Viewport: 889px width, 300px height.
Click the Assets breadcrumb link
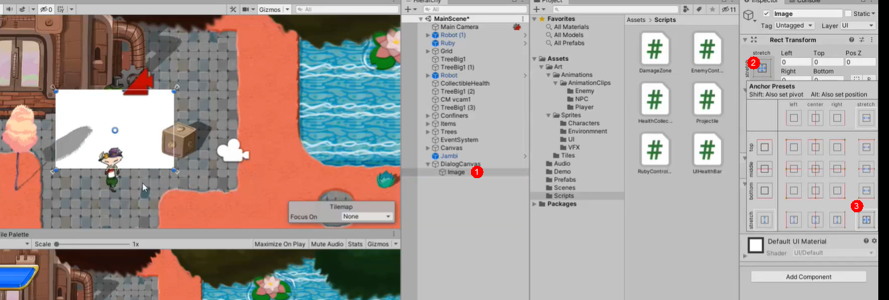pyautogui.click(x=636, y=20)
